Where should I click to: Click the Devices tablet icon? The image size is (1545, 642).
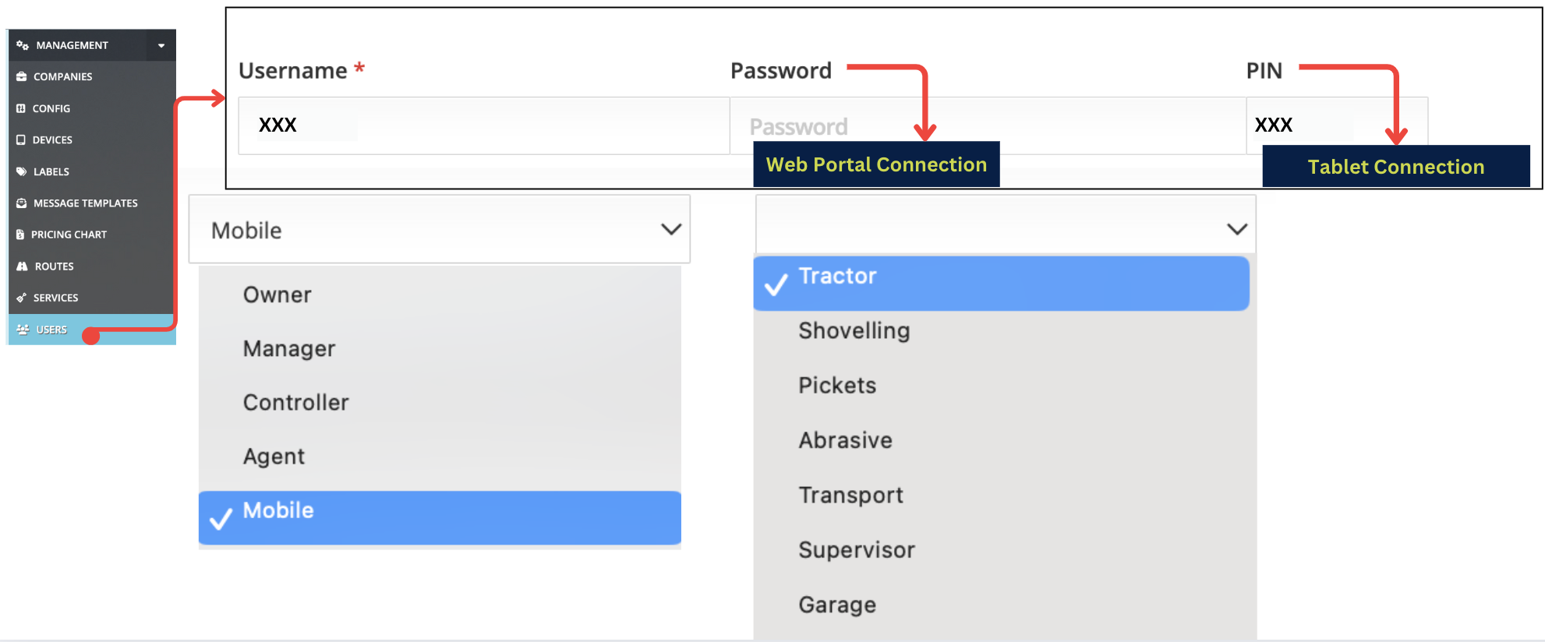[x=21, y=140]
